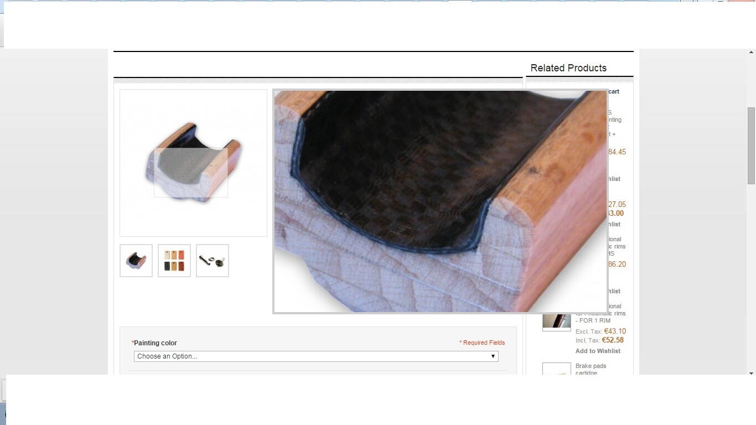The height and width of the screenshot is (425, 756).
Task: Click the page scrollbar up arrow
Action: tap(751, 53)
